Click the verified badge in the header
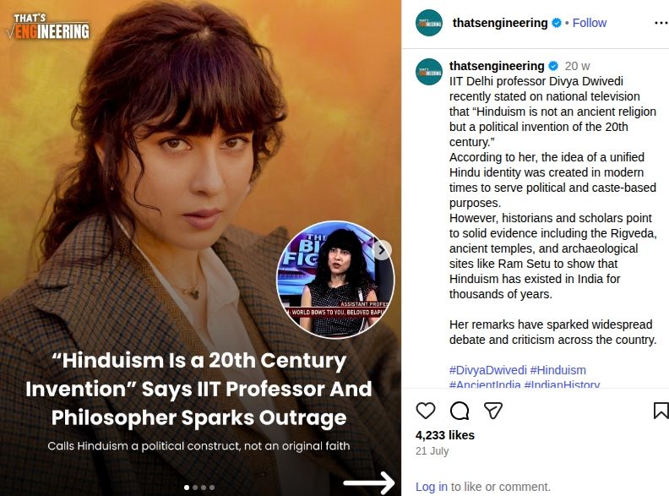The width and height of the screenshot is (669, 496). click(557, 23)
